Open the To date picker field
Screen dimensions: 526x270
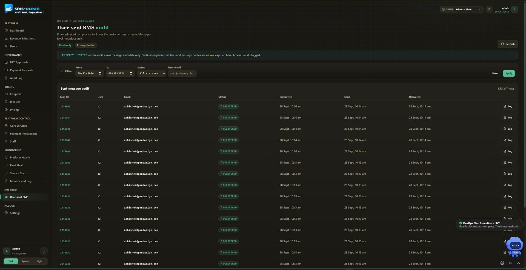click(120, 73)
